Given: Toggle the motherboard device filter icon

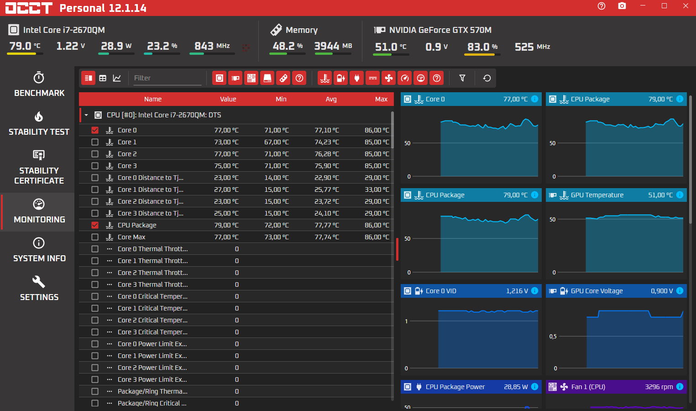Looking at the screenshot, I should [x=251, y=78].
